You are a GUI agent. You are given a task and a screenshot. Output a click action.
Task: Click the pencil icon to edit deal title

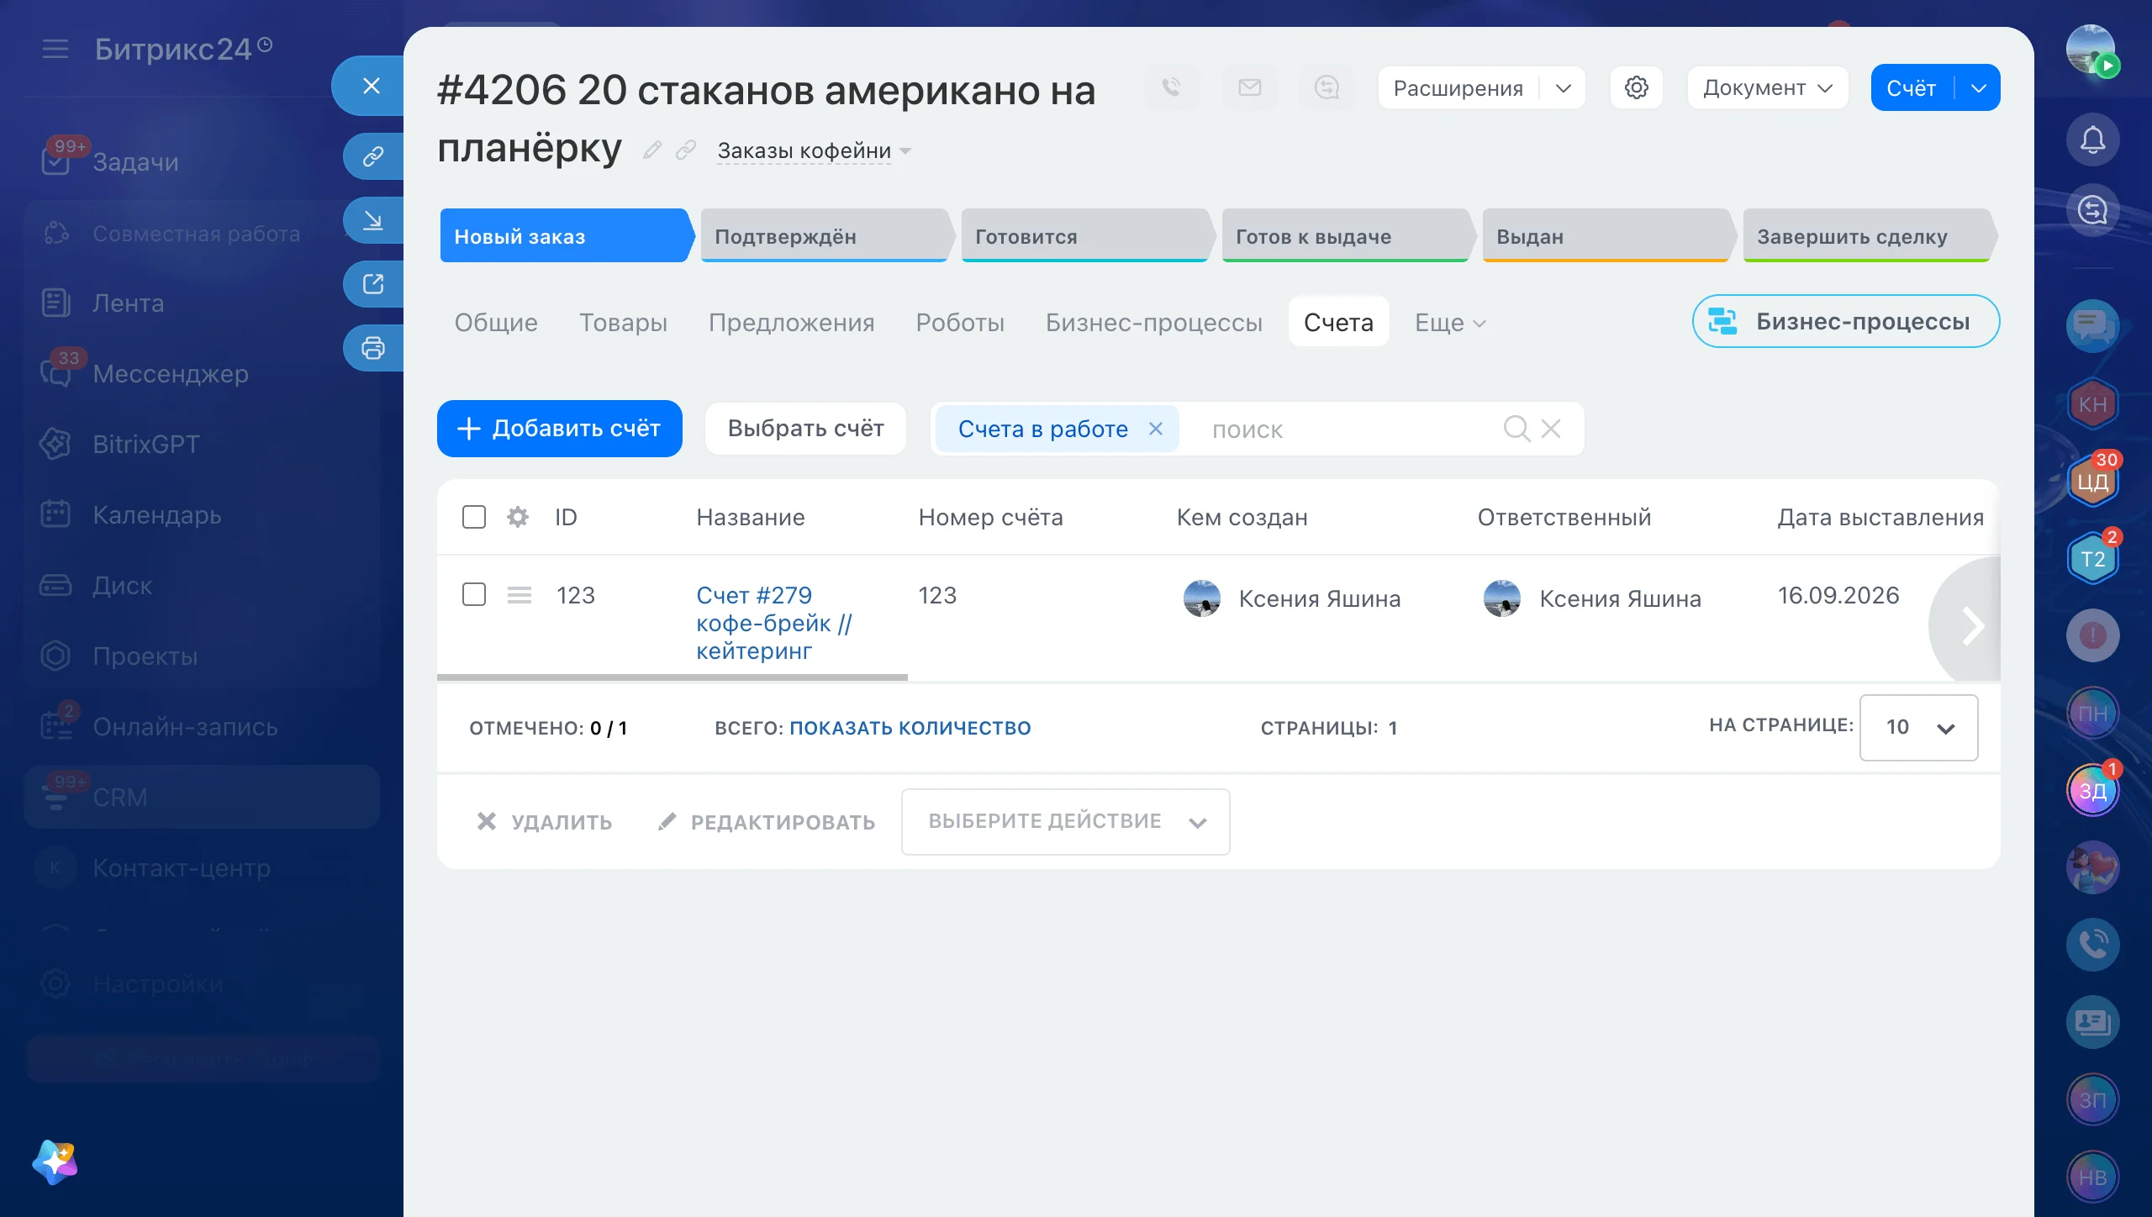click(652, 150)
